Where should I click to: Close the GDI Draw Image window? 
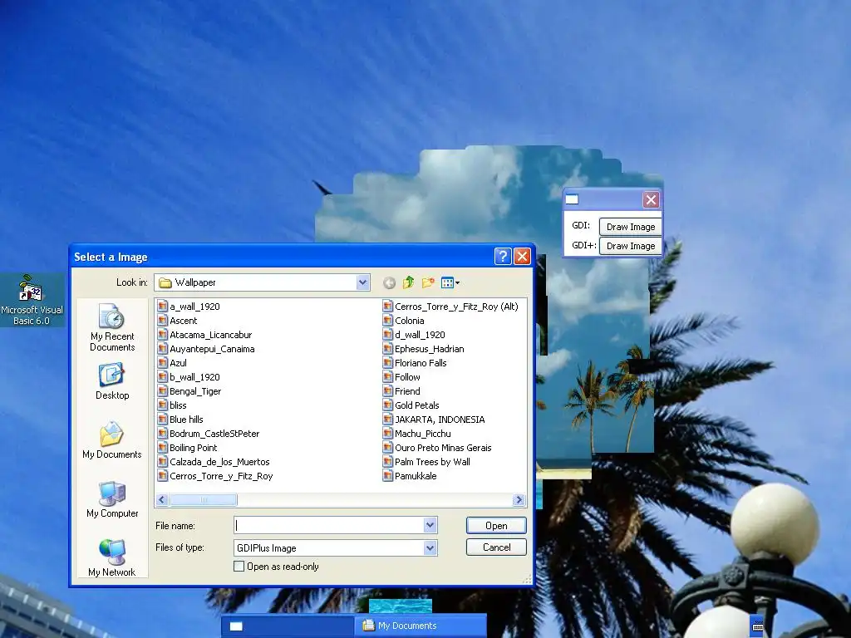point(651,199)
